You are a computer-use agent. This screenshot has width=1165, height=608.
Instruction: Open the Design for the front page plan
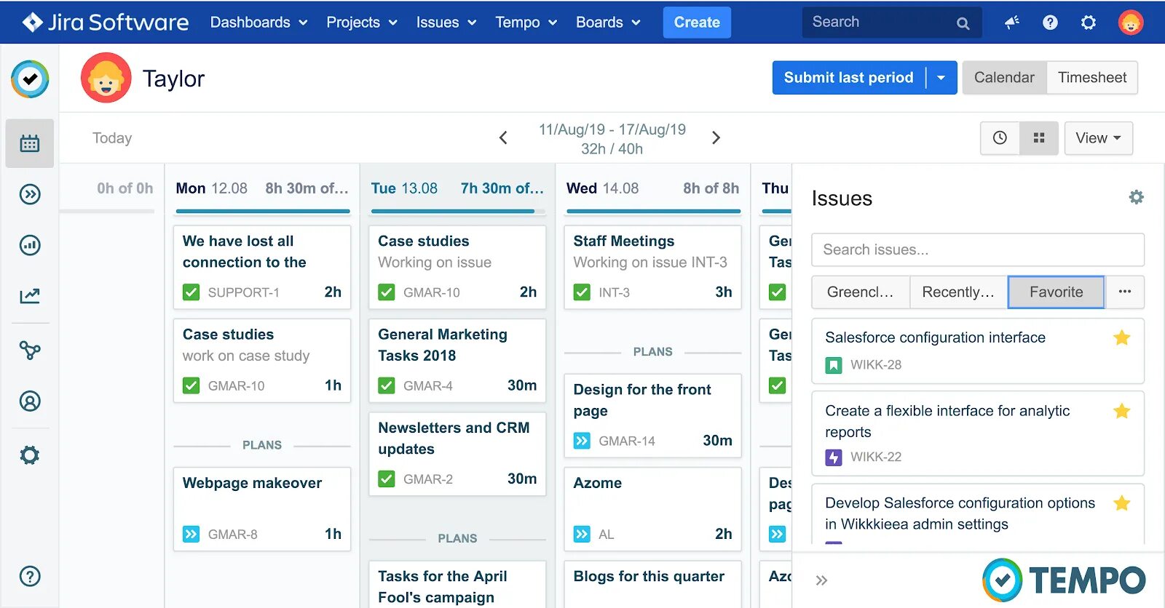[x=652, y=415]
